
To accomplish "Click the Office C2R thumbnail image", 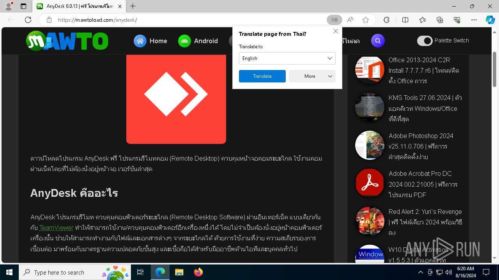I will pyautogui.click(x=370, y=70).
